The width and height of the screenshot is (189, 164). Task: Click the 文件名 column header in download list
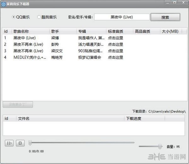click(70, 118)
